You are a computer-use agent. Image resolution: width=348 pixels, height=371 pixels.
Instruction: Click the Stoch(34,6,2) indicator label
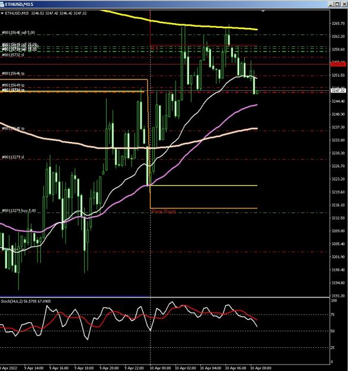[12, 302]
